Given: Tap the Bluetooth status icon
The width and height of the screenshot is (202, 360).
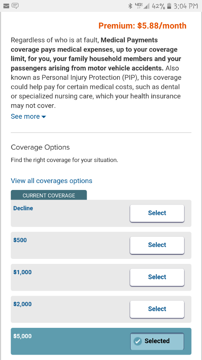Looking at the screenshot, I should 130,6.
